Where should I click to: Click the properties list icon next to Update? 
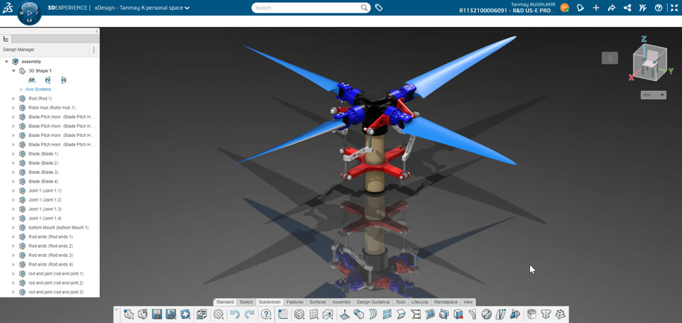(201, 314)
